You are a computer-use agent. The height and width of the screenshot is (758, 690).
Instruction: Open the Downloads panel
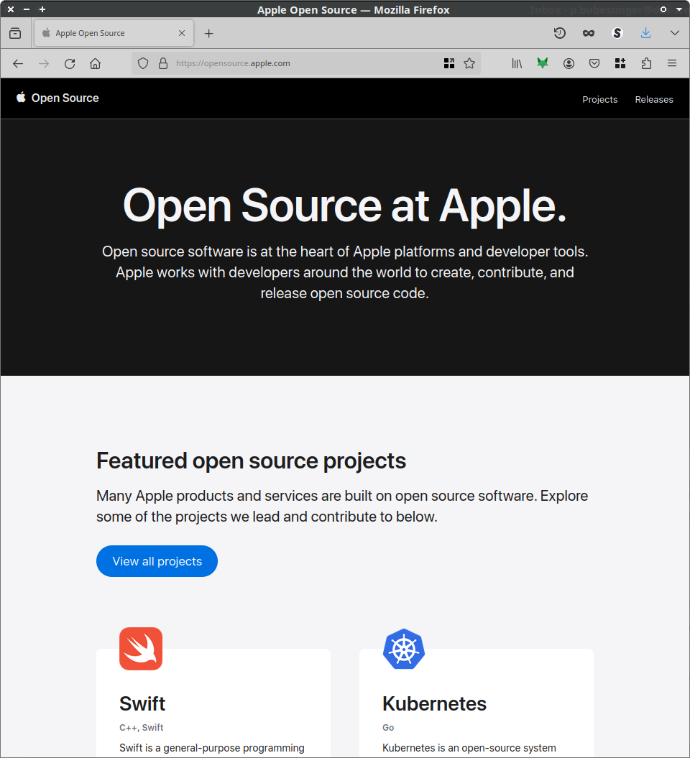(645, 33)
